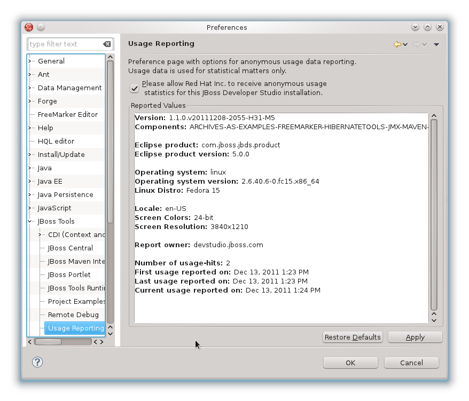
Task: Click the title bar round menu button
Action: (41, 27)
